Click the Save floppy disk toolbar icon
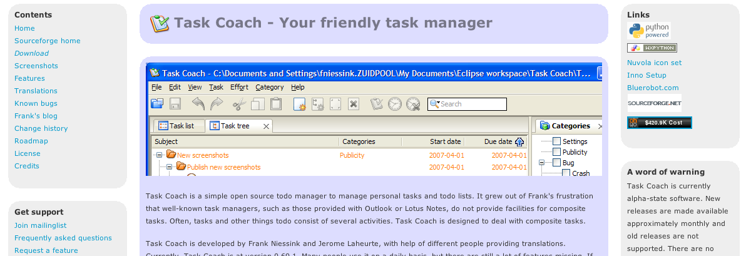Viewport: 746px width, 256px height. tap(175, 104)
